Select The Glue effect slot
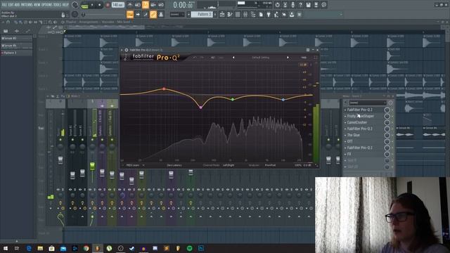The height and width of the screenshot is (253, 450). pos(353,135)
